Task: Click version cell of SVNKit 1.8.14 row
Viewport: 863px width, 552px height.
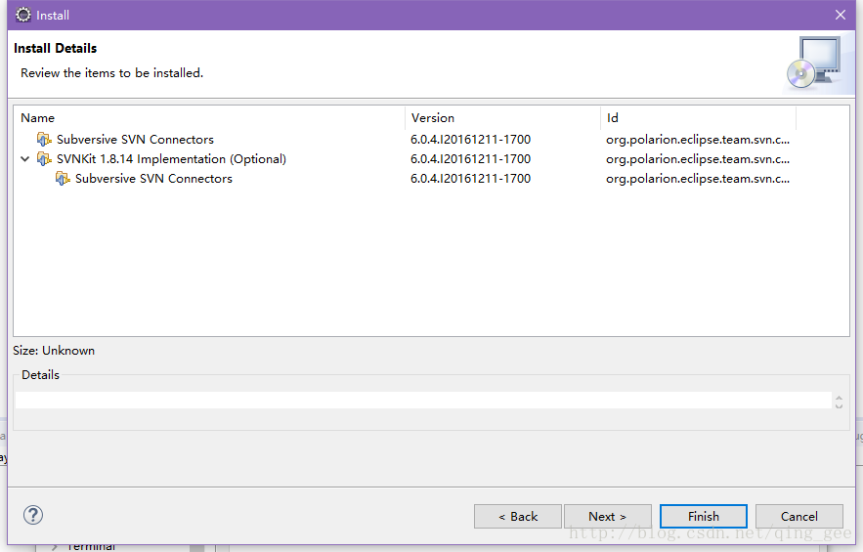Action: click(x=470, y=159)
